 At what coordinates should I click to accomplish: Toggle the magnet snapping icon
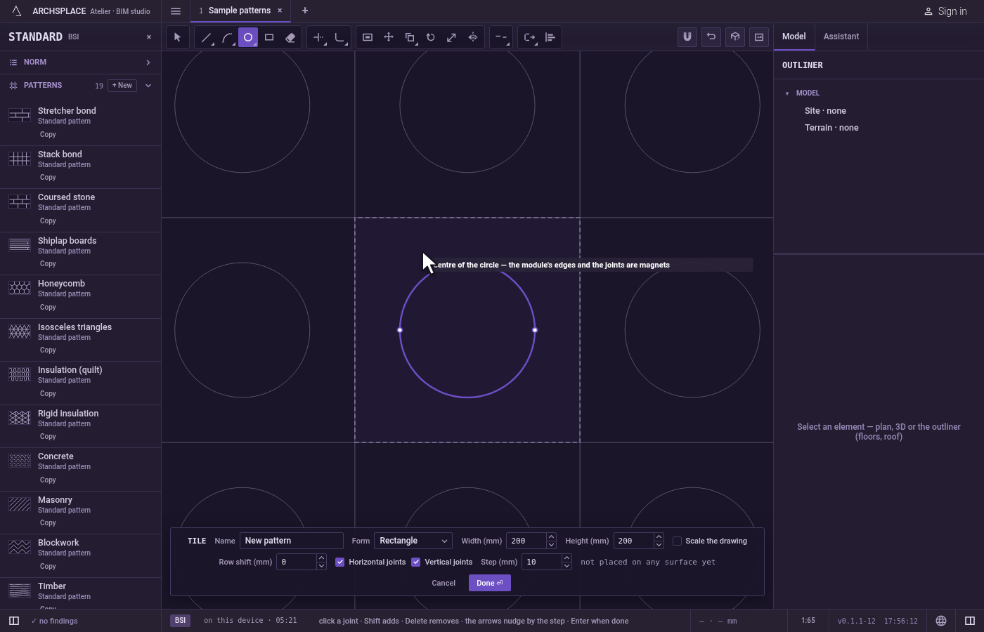[x=687, y=37]
